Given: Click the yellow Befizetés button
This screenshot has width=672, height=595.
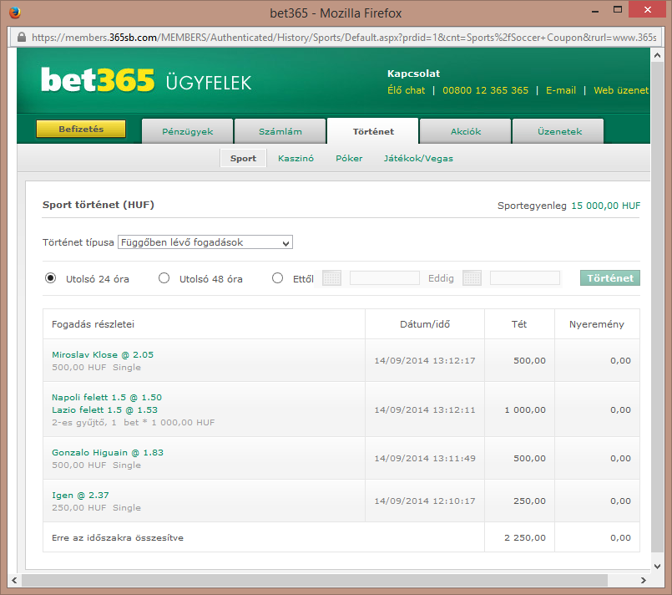Looking at the screenshot, I should coord(81,130).
